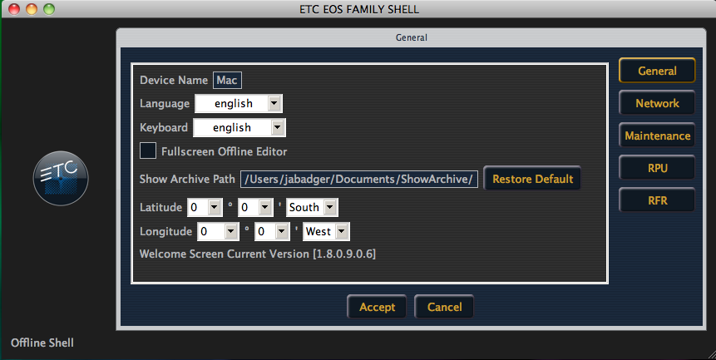Screen dimensions: 716x360
Task: Expand the Longitude minutes dropdown
Action: pyautogui.click(x=272, y=231)
